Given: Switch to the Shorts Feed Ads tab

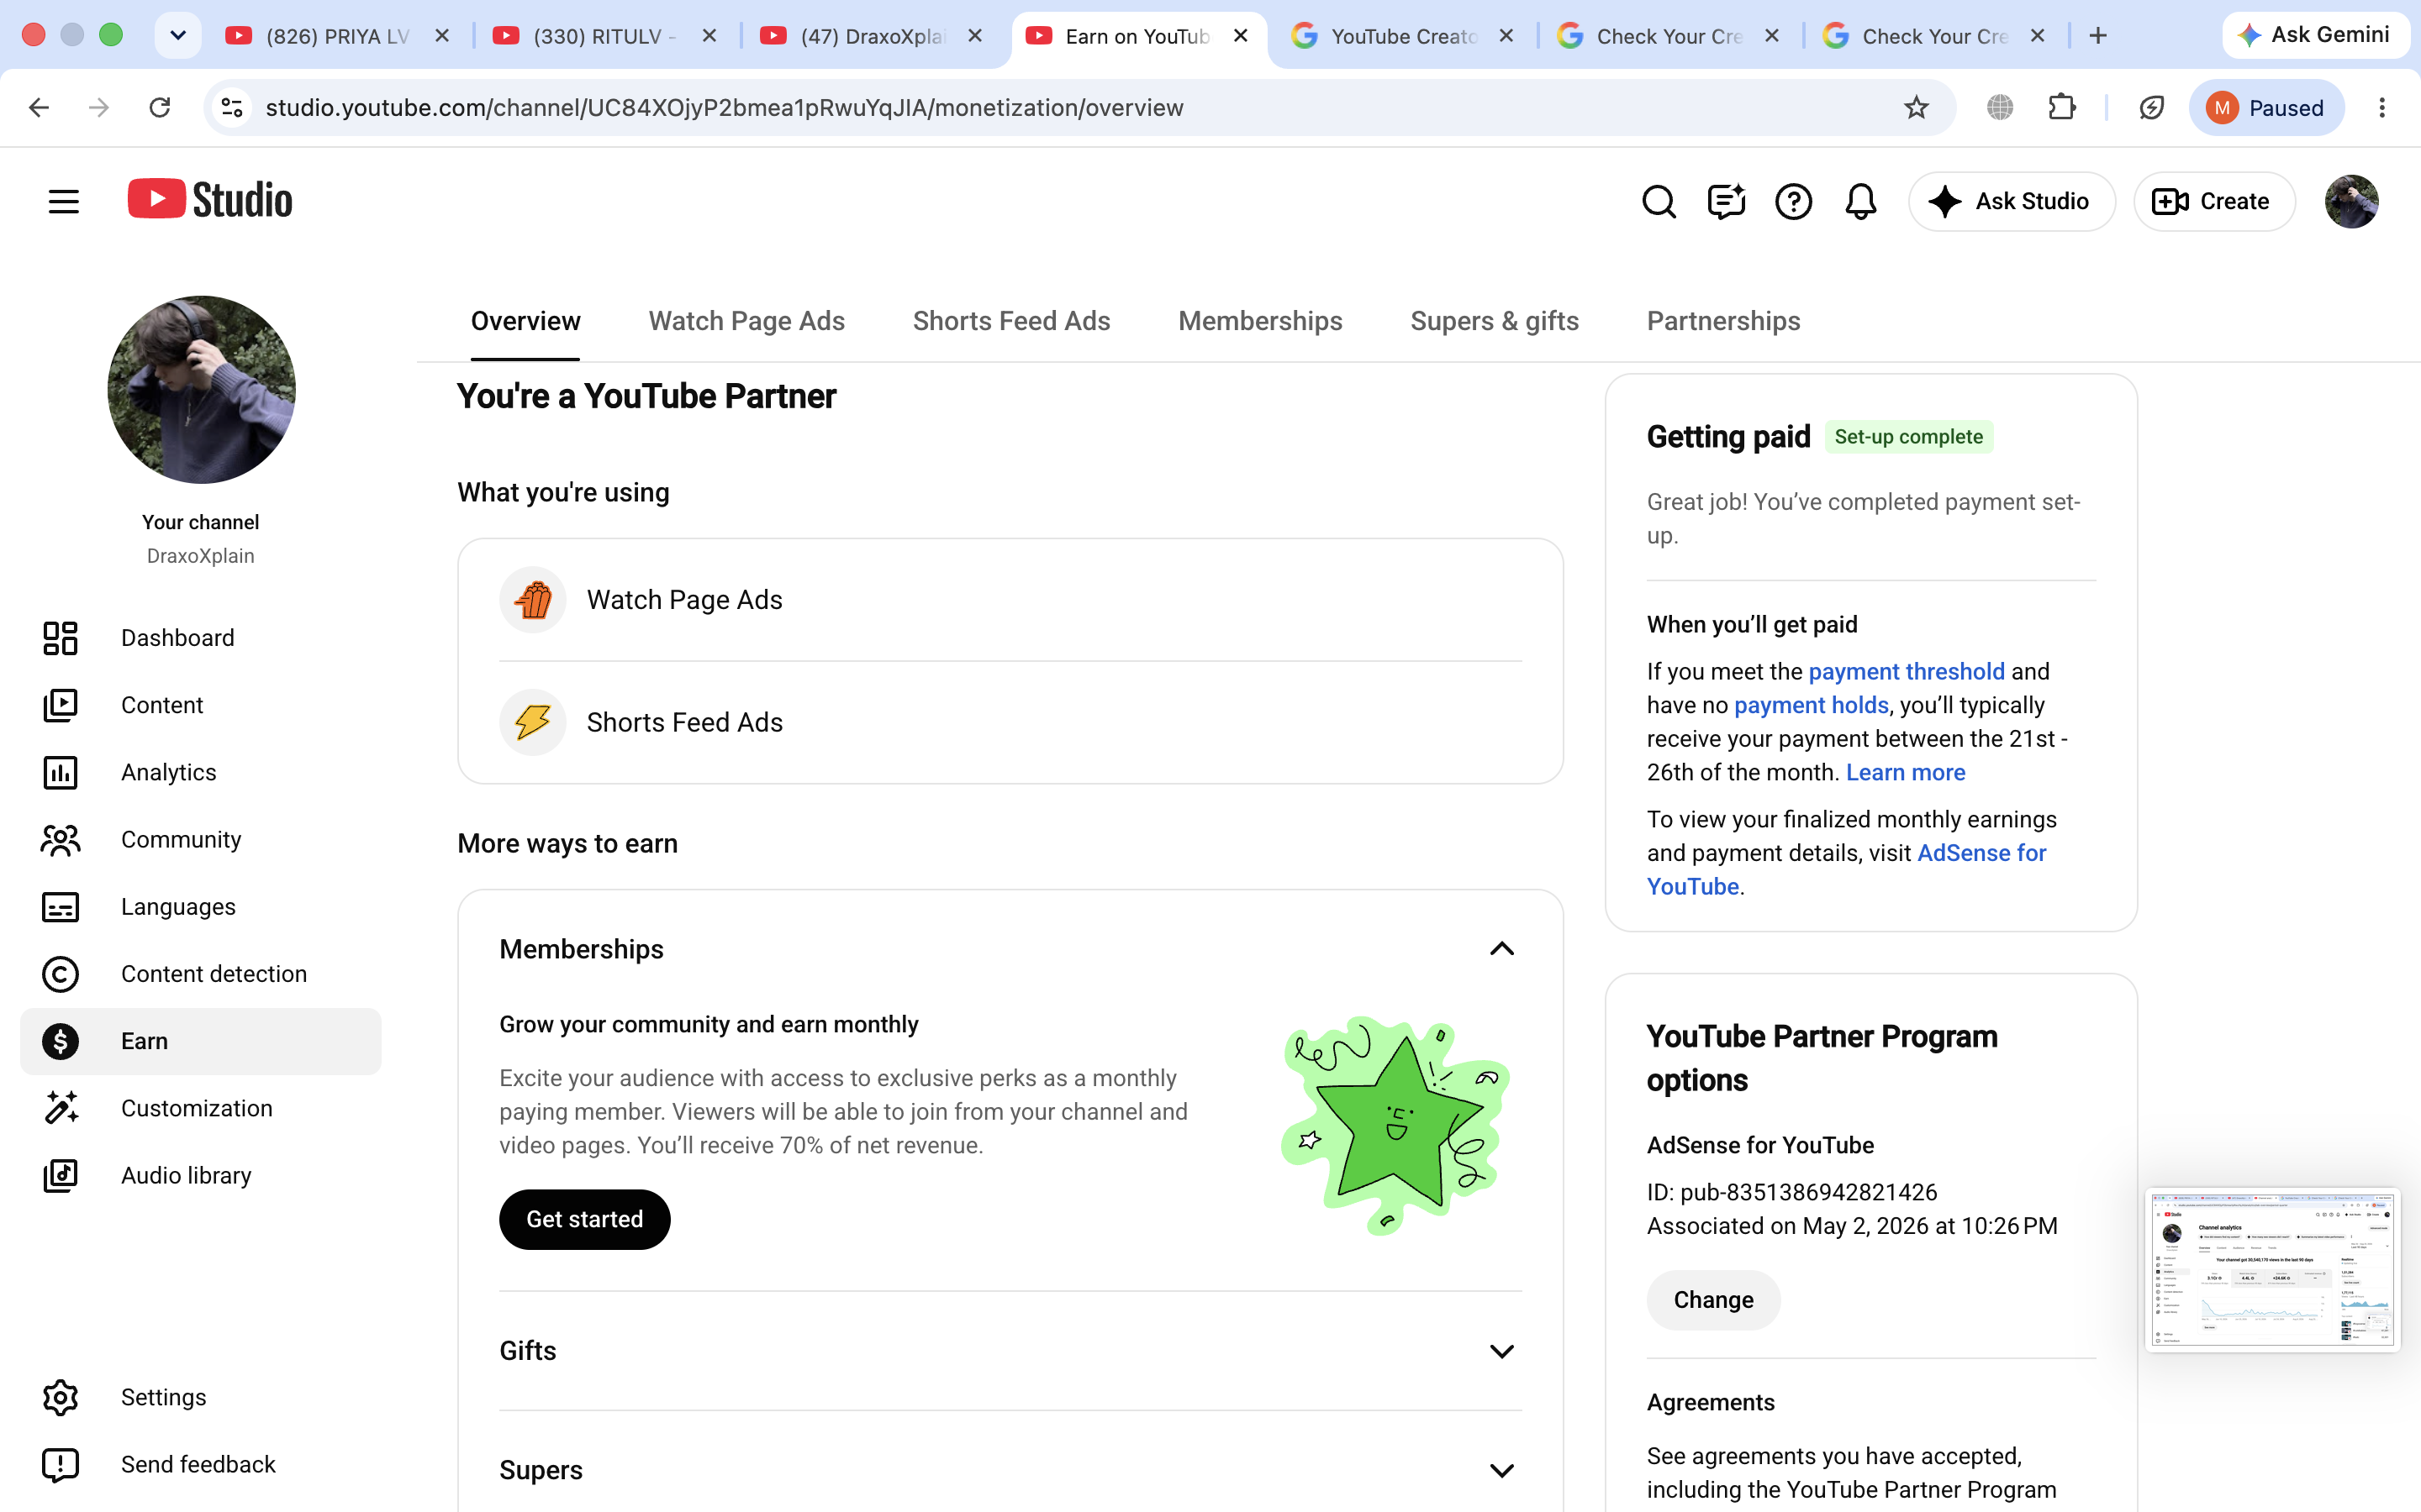Looking at the screenshot, I should click(1011, 321).
